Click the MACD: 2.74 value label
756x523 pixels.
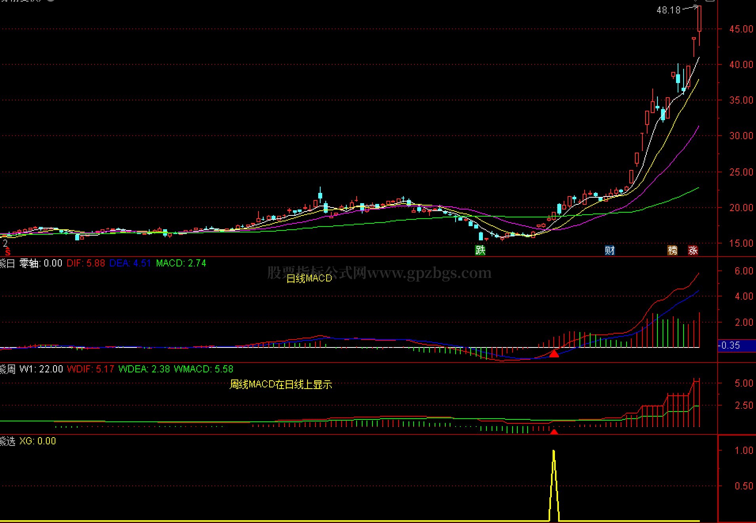click(181, 263)
